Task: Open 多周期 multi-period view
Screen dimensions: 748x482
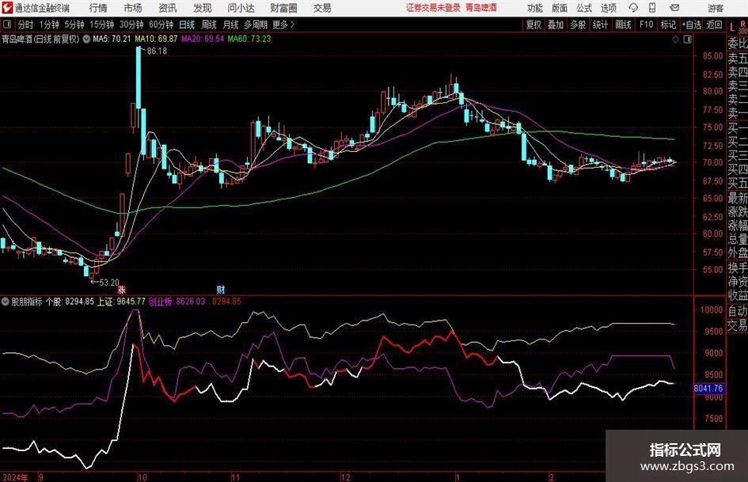Action: point(256,25)
